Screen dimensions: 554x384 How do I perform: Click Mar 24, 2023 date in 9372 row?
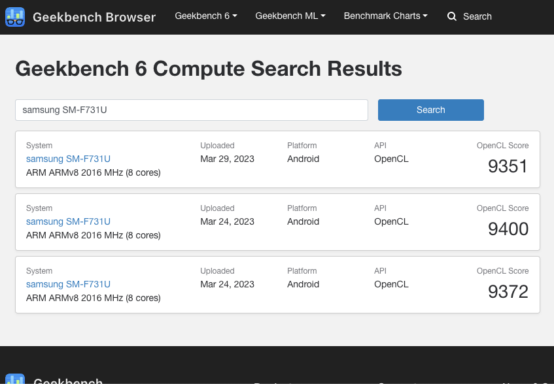tap(227, 285)
